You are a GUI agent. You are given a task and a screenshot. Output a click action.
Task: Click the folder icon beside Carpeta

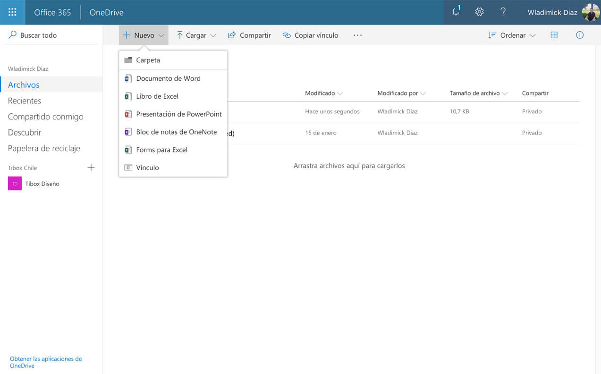coord(128,60)
